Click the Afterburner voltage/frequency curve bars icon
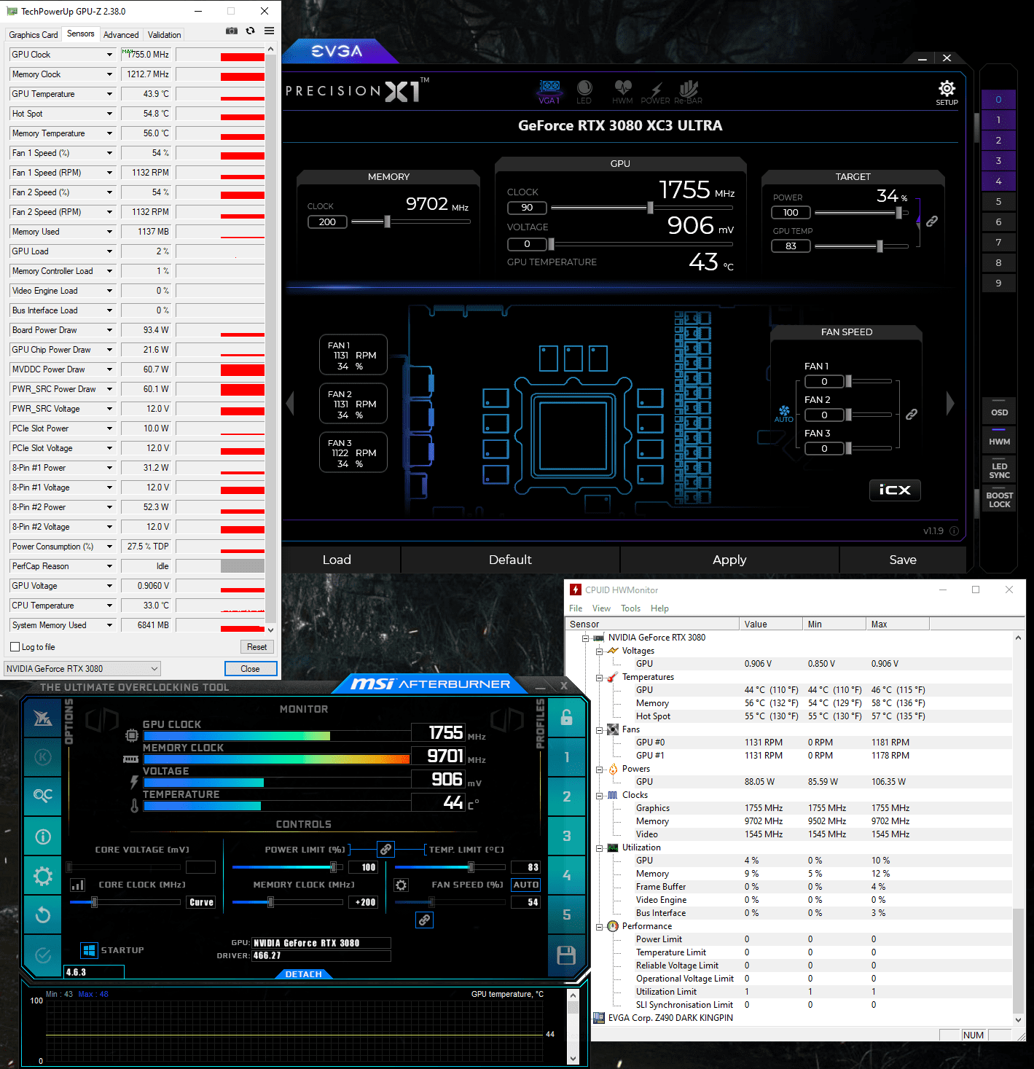The image size is (1034, 1069). click(x=78, y=885)
